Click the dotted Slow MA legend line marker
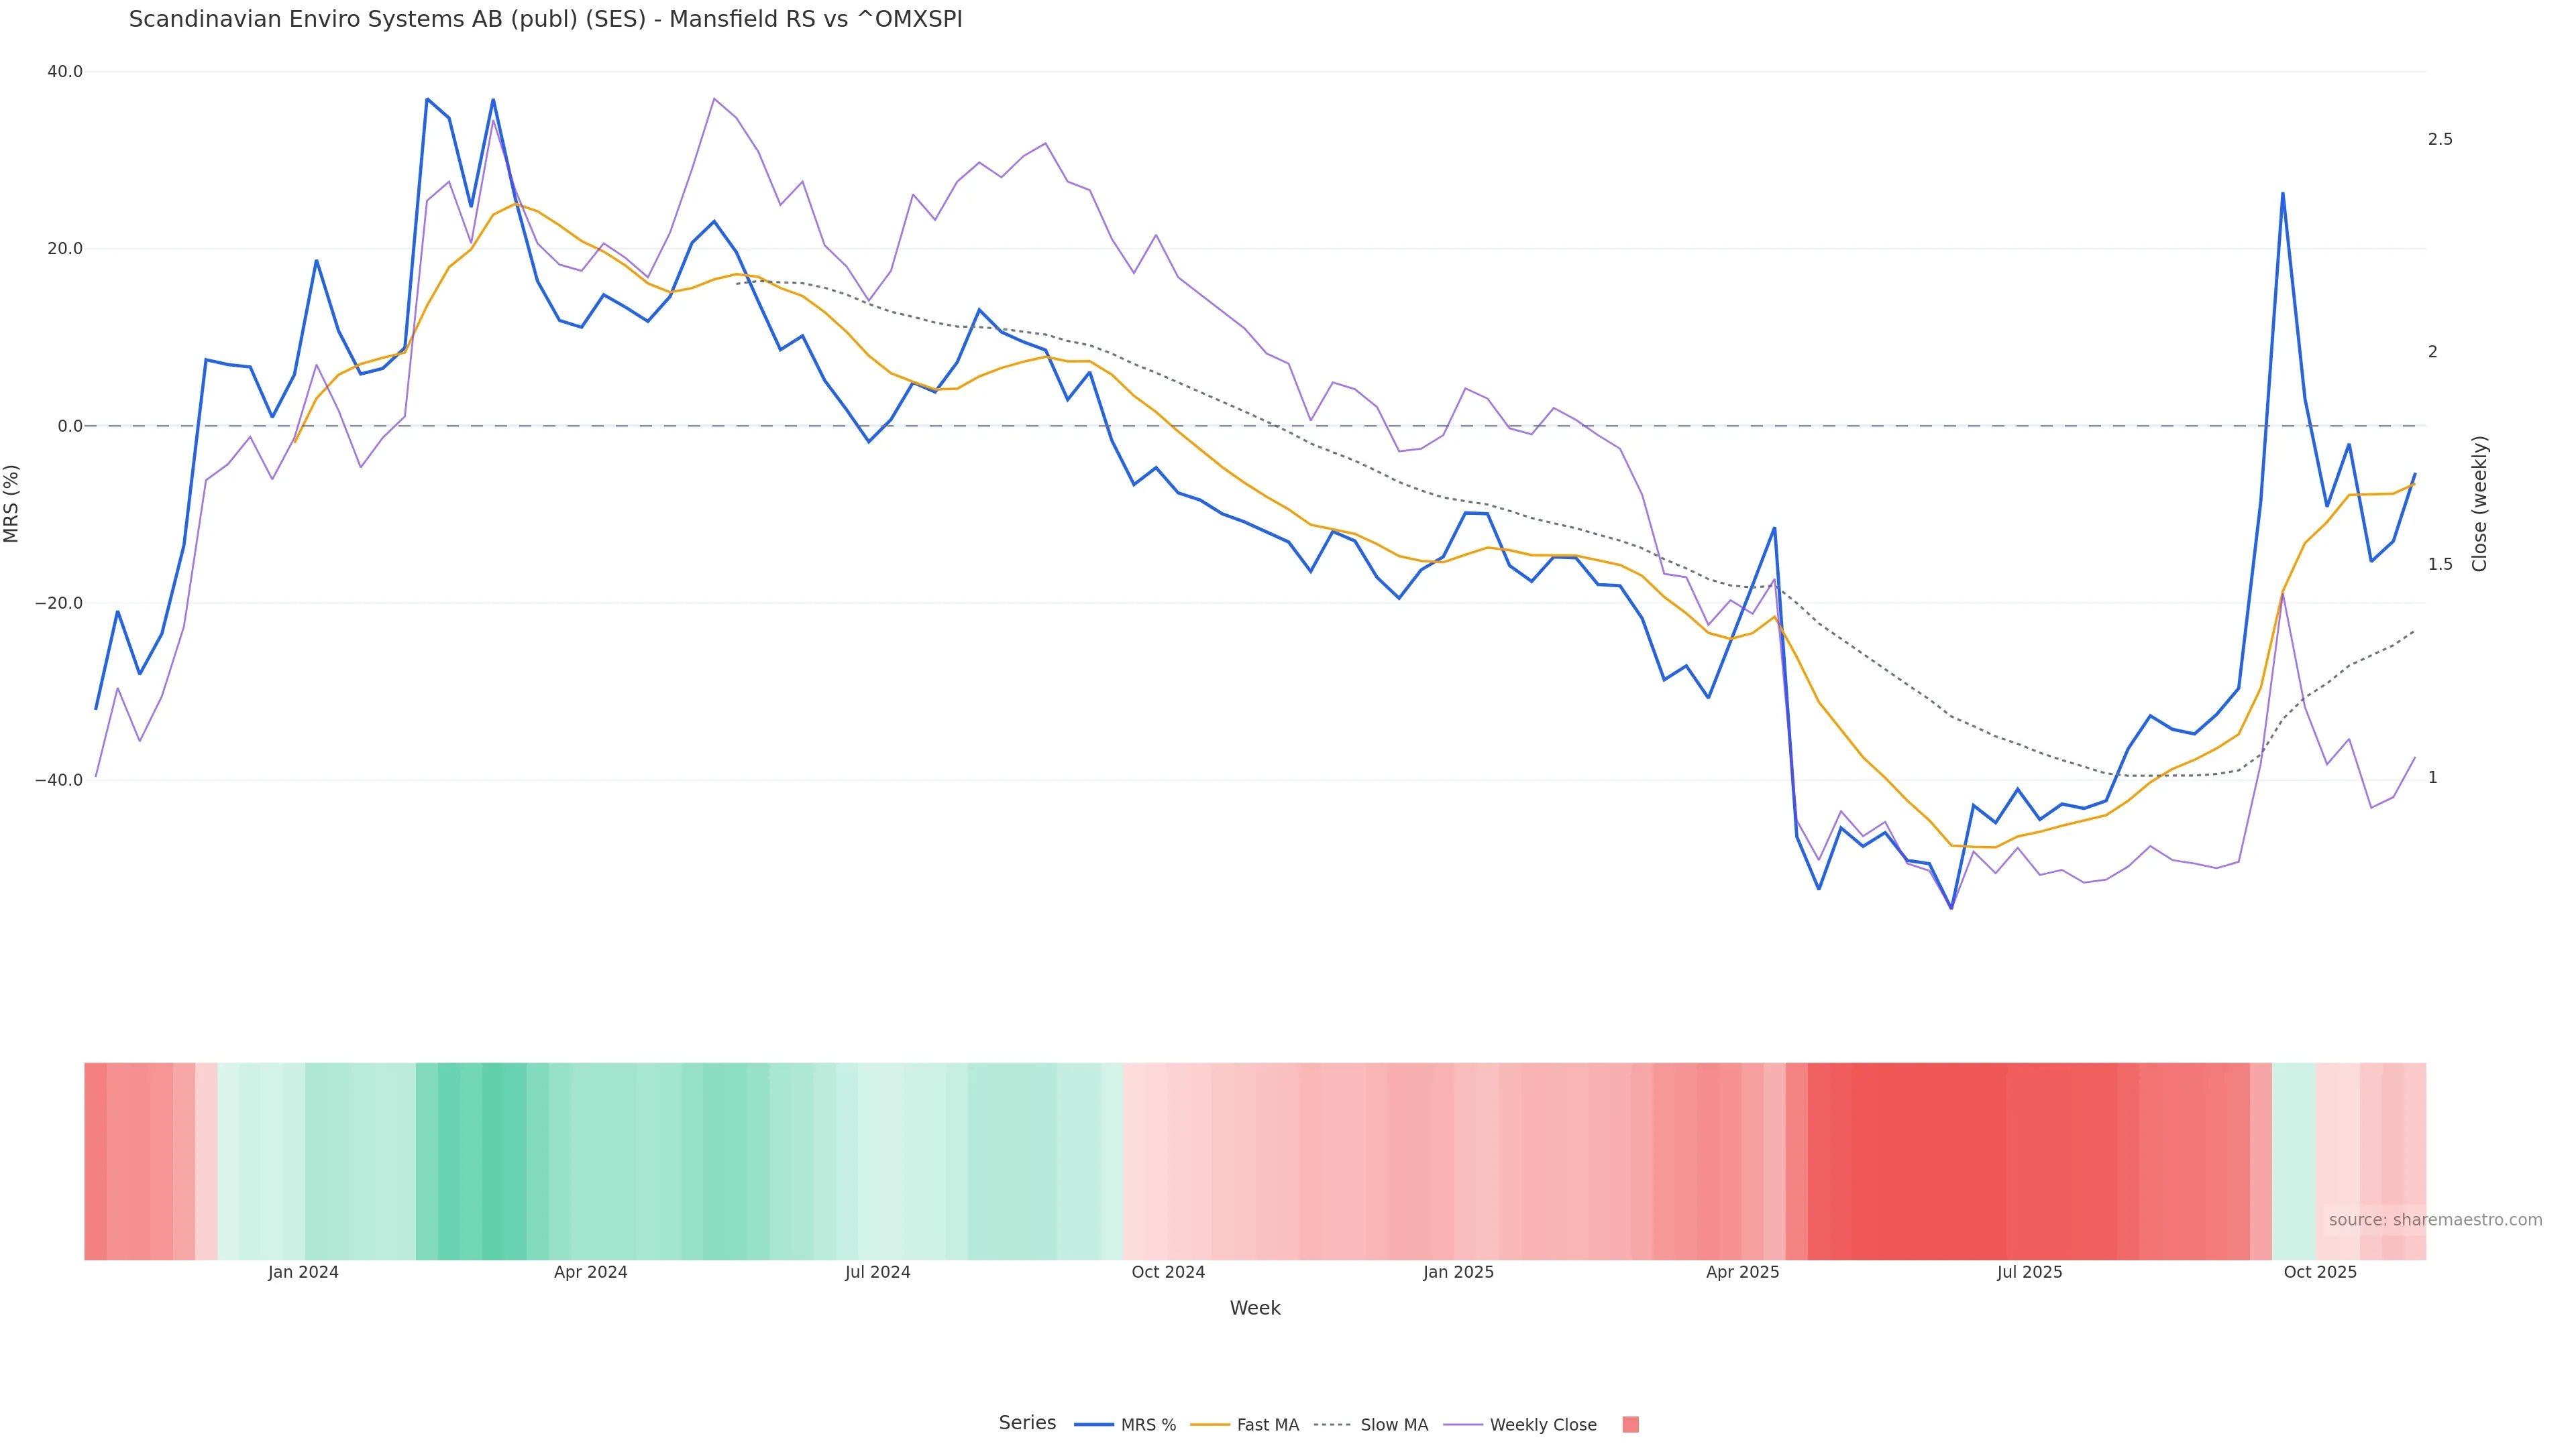The image size is (2576, 1448). tap(1332, 1425)
